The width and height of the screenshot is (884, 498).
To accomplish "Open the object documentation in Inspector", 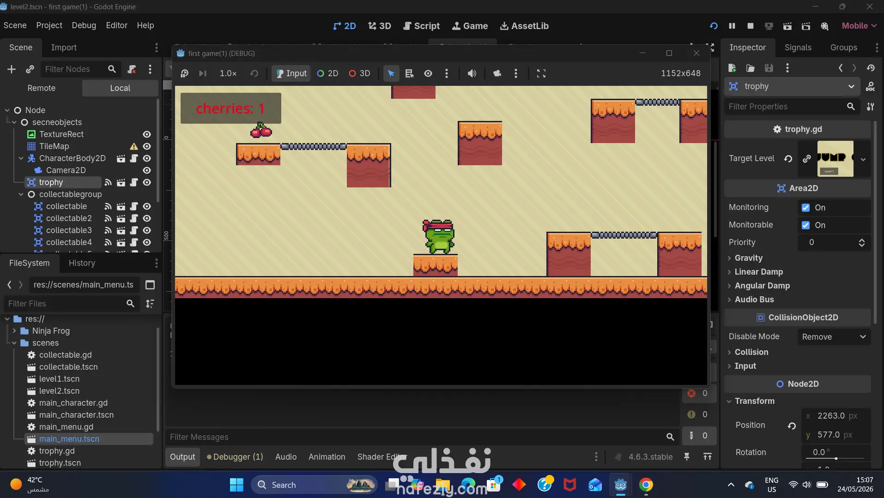I will click(870, 86).
